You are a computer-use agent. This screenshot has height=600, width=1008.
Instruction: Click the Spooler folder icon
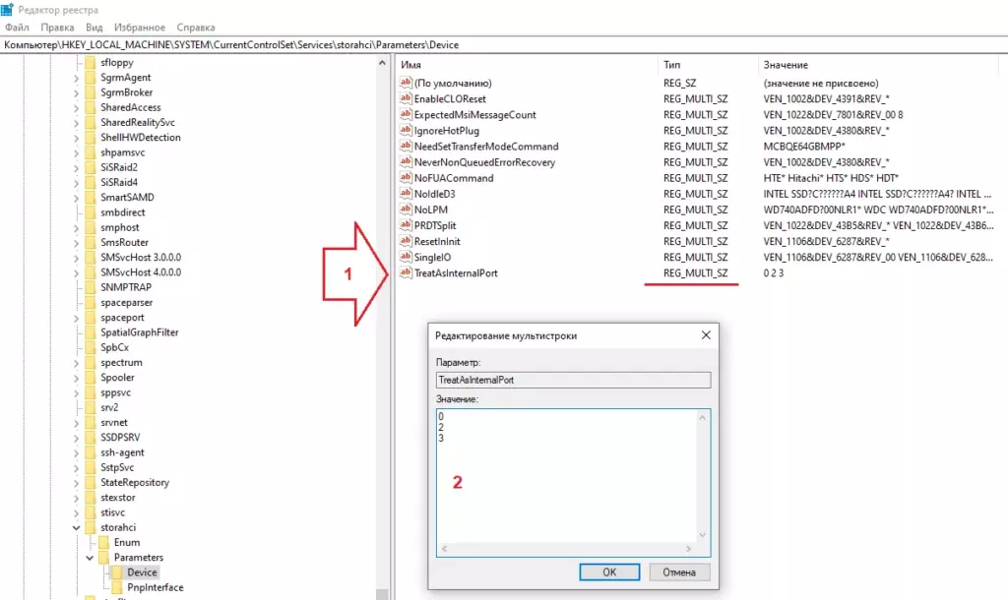(x=91, y=377)
